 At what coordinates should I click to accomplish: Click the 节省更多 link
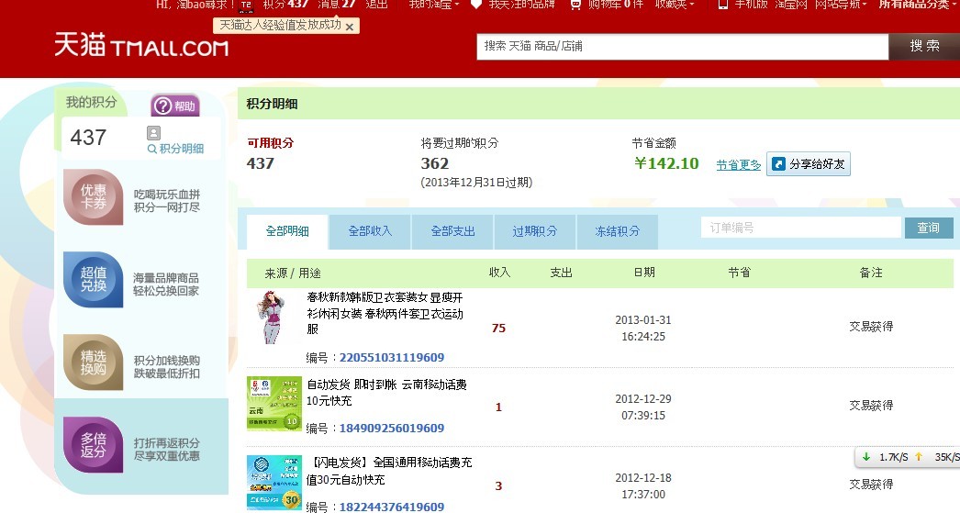pyautogui.click(x=739, y=164)
